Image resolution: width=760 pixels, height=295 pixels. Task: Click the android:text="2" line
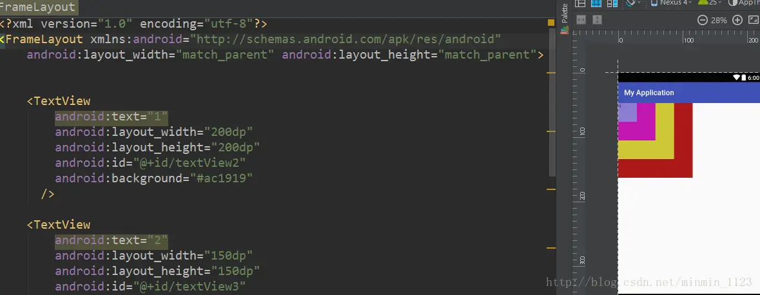coord(112,240)
